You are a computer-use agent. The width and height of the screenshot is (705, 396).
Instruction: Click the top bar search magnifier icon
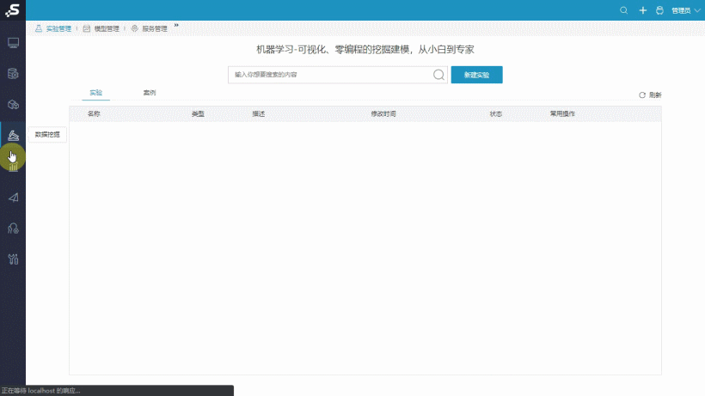[624, 10]
